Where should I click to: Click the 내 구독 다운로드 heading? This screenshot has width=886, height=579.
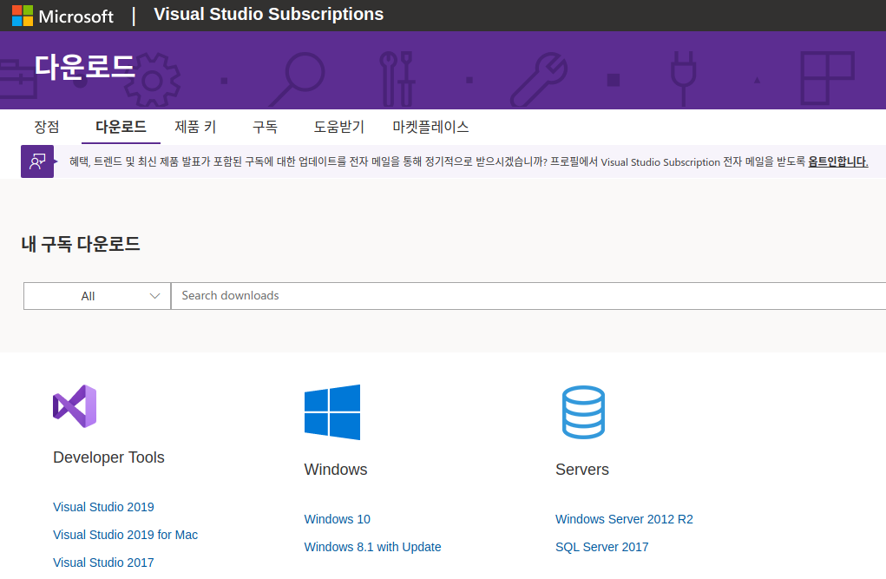(x=81, y=244)
